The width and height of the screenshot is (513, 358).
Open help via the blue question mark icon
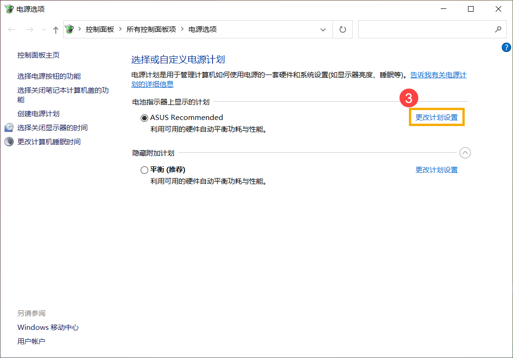pos(506,47)
